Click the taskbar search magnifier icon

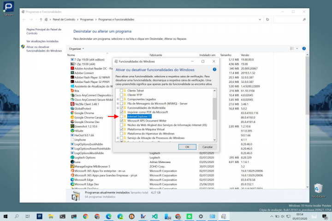pos(16,216)
